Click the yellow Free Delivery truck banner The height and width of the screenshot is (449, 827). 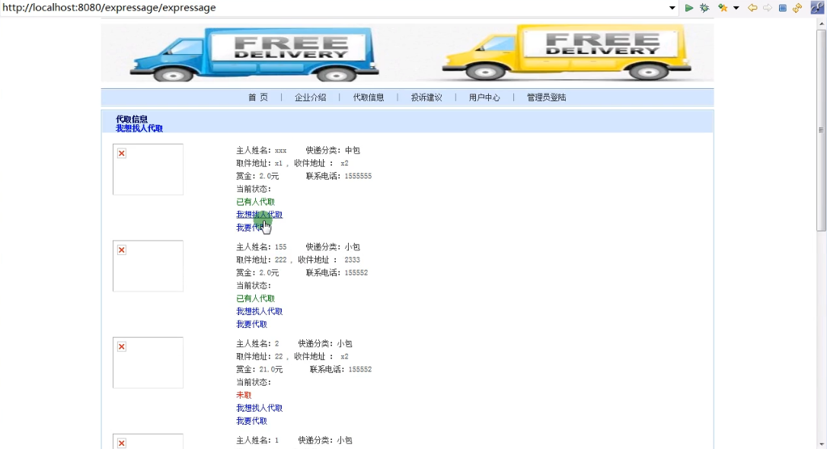pyautogui.click(x=566, y=53)
